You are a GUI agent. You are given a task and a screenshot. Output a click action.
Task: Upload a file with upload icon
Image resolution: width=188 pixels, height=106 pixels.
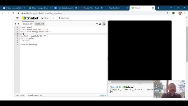pos(100,24)
